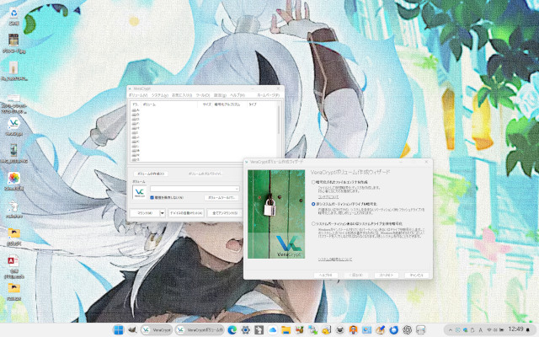Open the システムの暗号化について link
This screenshot has width=539, height=337.
(335, 259)
